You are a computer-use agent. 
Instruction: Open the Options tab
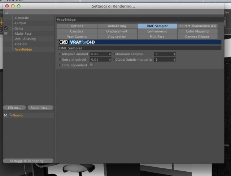click(77, 26)
